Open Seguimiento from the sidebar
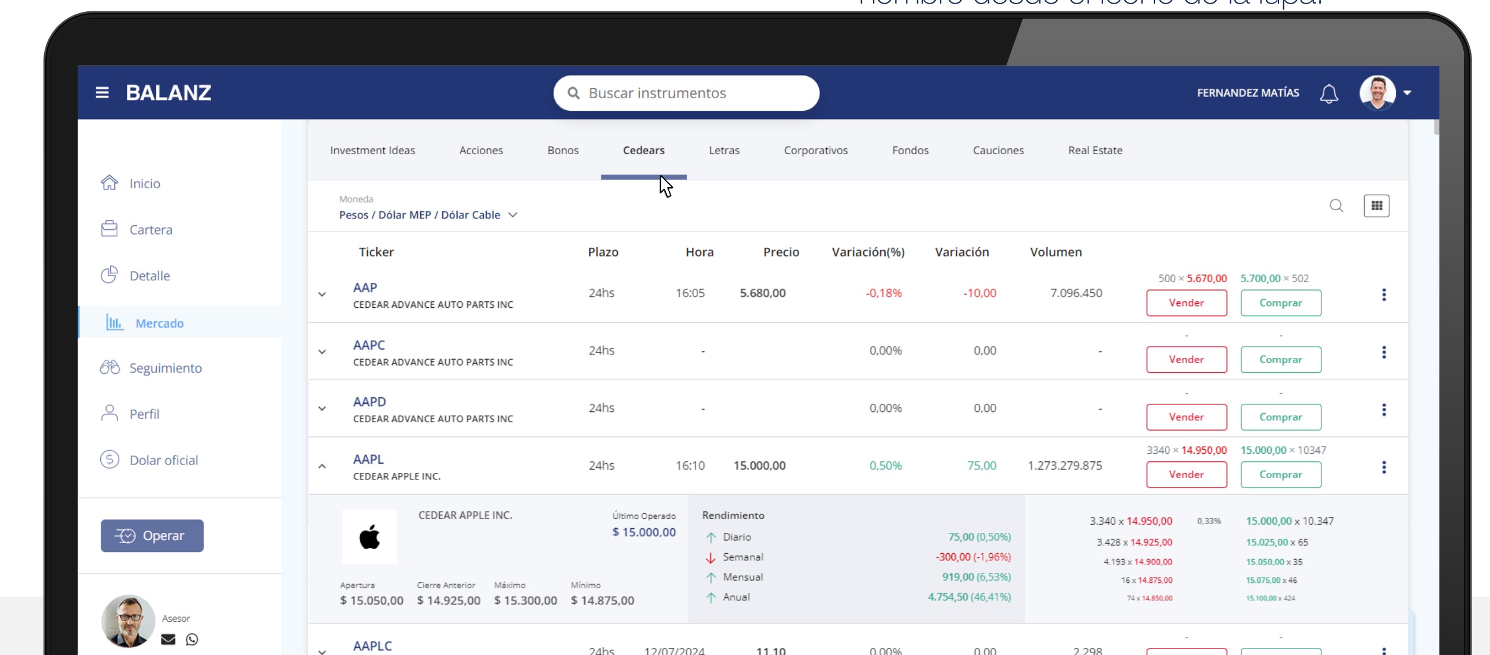 tap(151, 367)
